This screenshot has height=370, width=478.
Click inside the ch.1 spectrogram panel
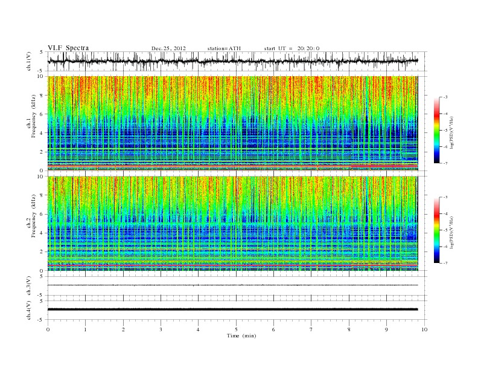(x=232, y=123)
